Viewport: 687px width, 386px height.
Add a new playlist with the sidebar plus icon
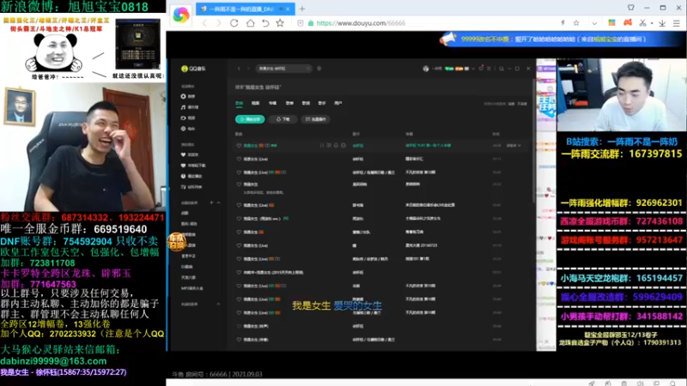[x=211, y=202]
